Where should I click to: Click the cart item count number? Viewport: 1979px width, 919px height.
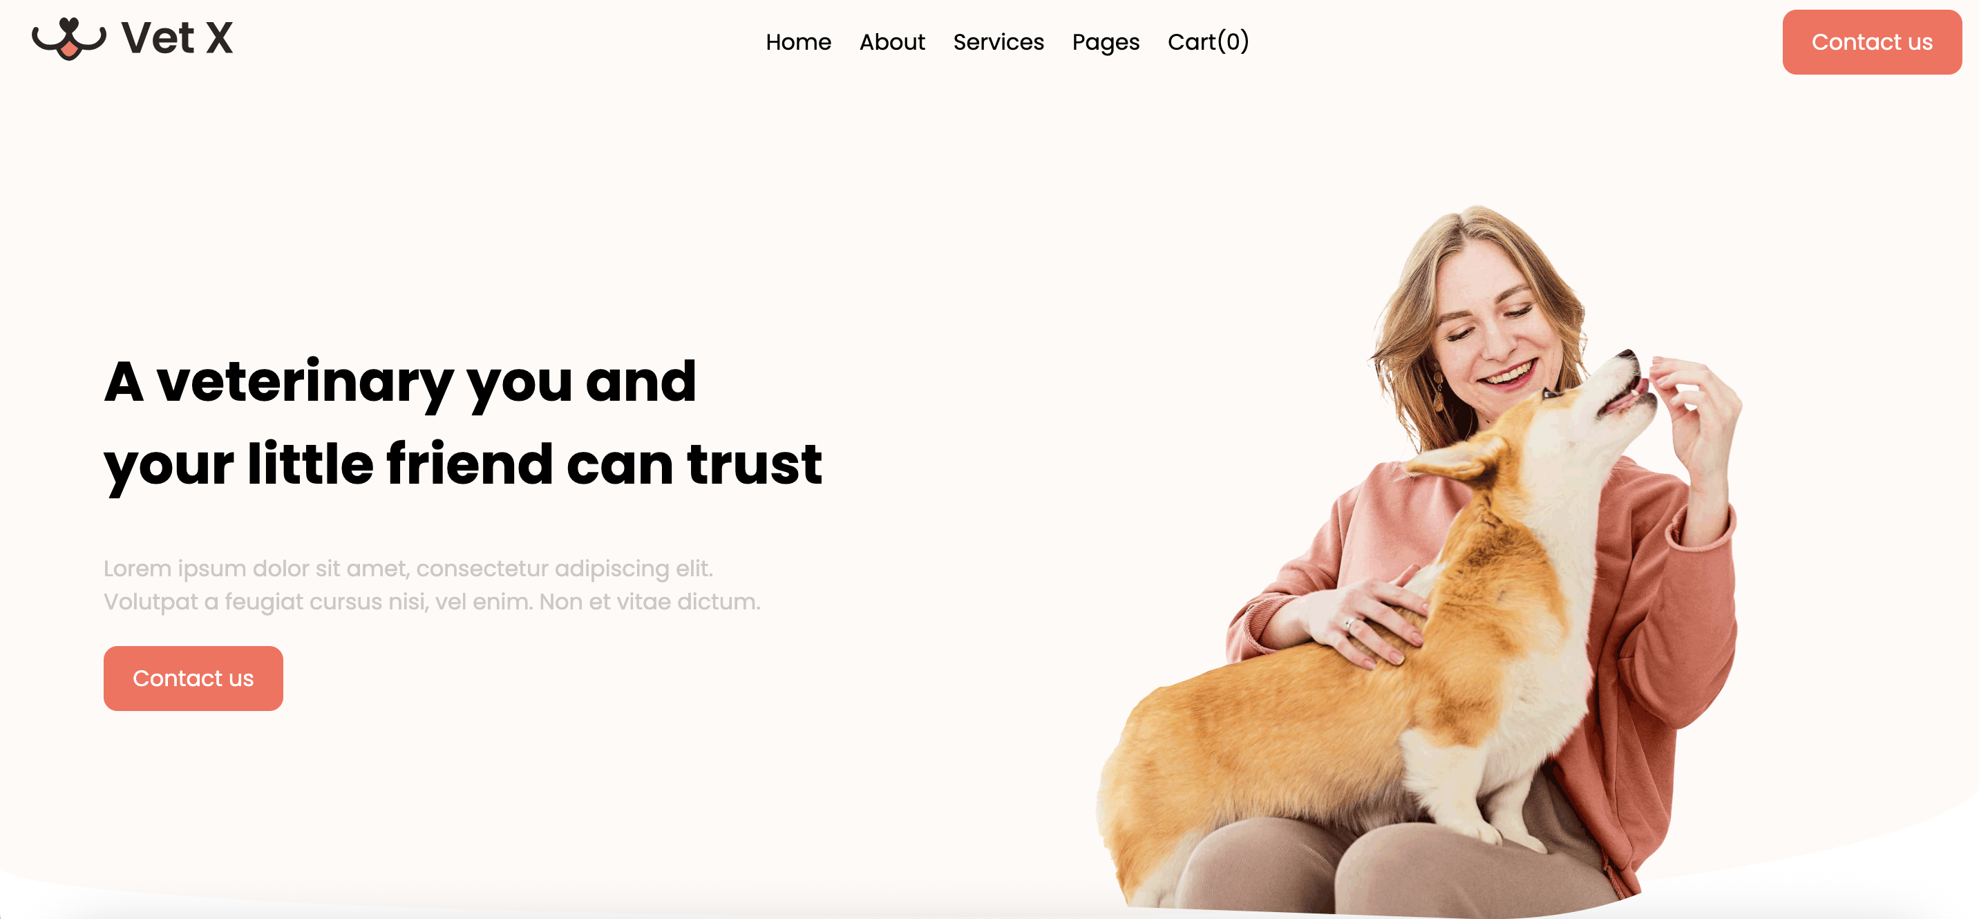(1233, 41)
